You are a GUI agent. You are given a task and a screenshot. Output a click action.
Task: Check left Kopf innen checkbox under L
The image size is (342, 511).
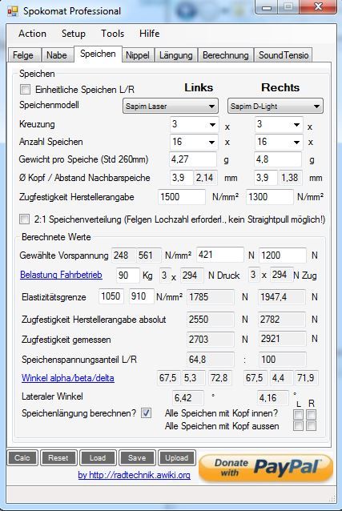pos(298,415)
